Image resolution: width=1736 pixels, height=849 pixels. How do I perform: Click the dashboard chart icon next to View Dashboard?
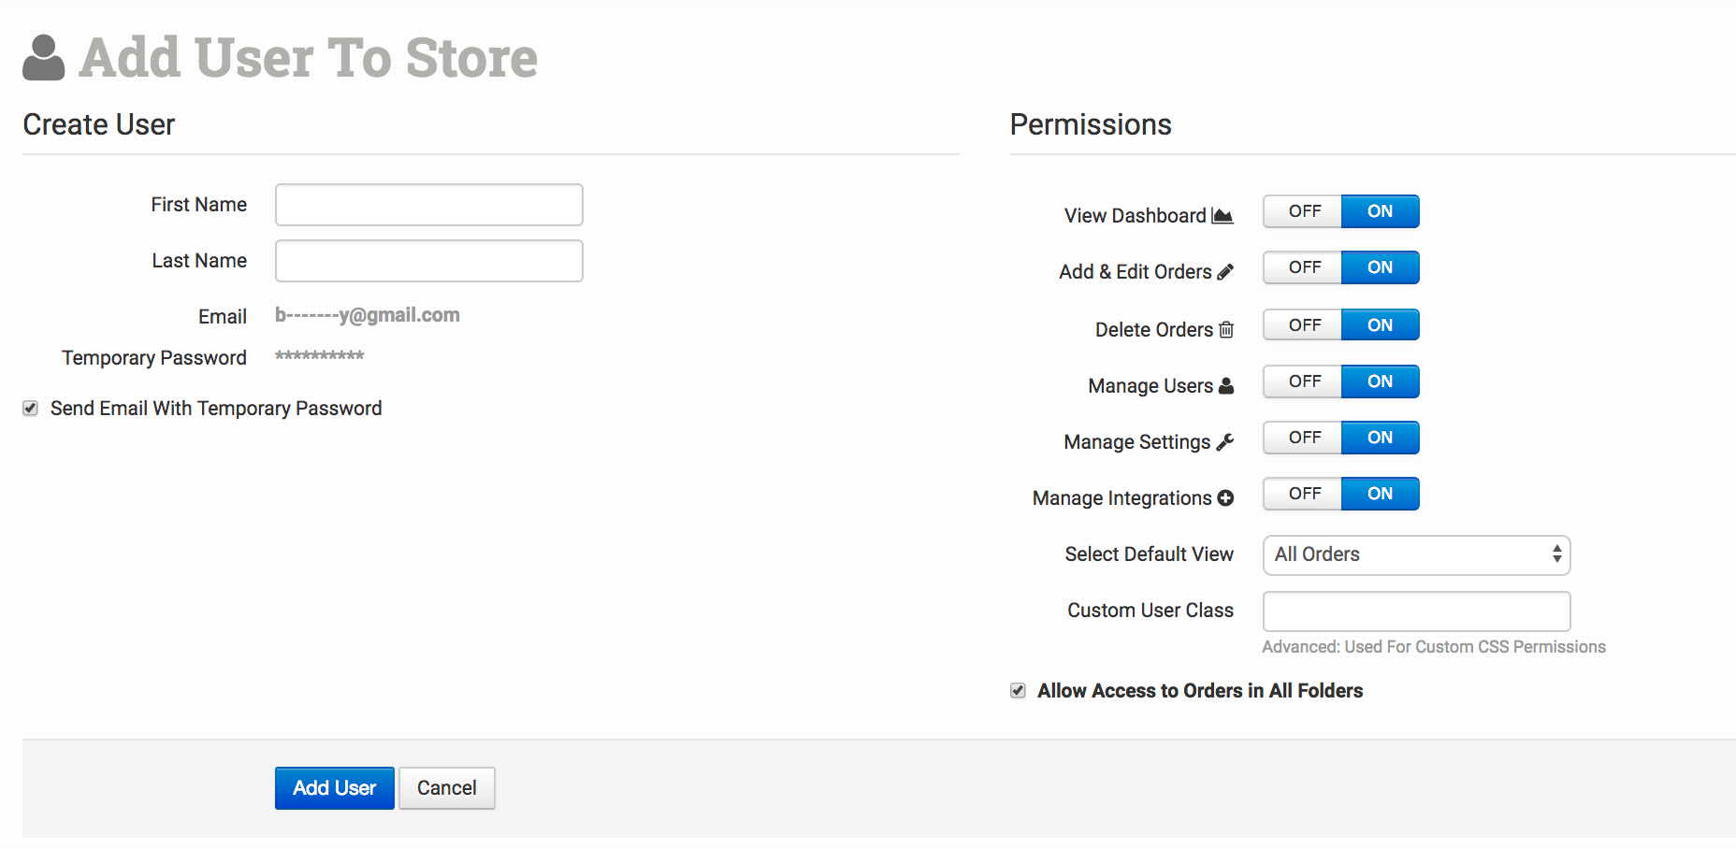[x=1222, y=214]
